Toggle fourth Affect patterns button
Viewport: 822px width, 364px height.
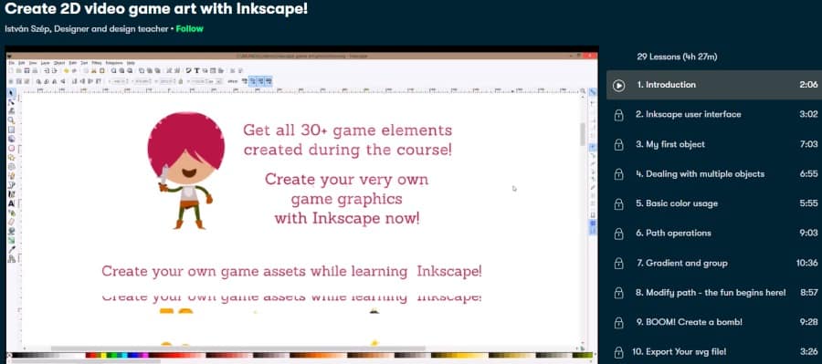point(269,81)
